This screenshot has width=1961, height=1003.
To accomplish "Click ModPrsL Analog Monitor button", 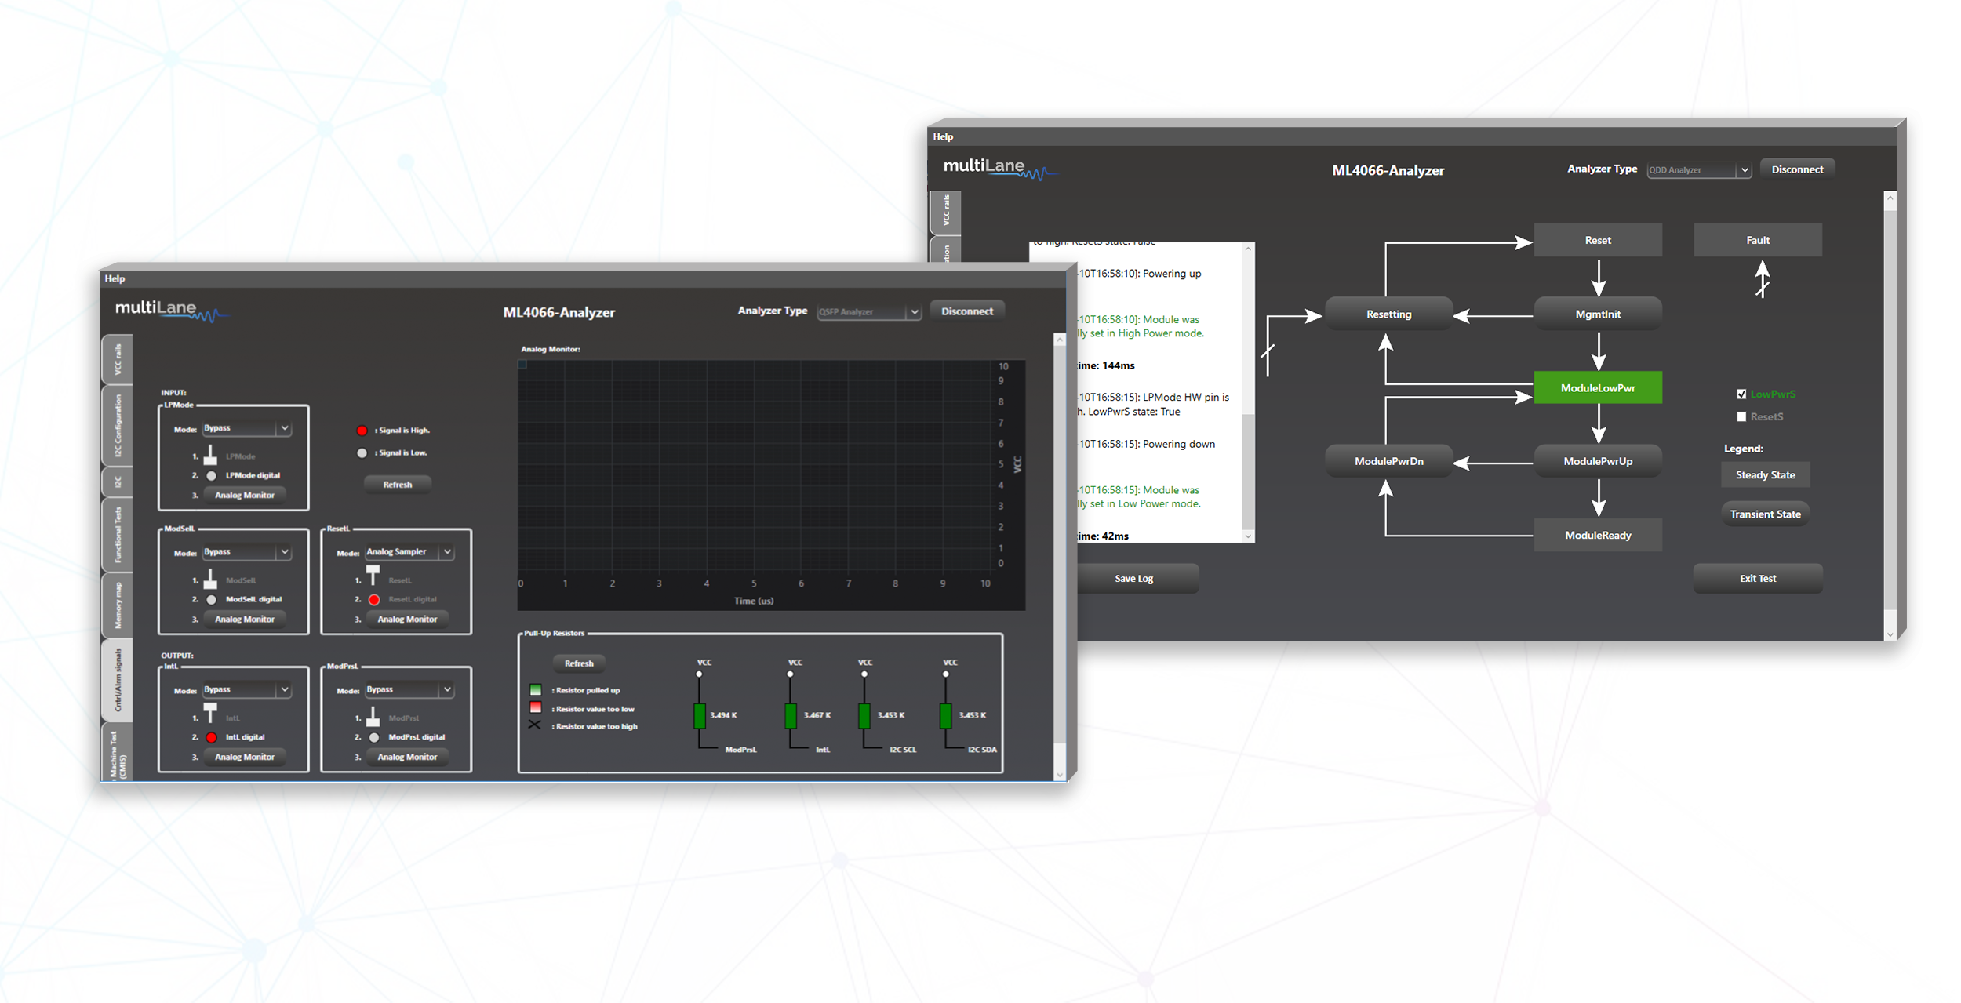I will point(407,758).
